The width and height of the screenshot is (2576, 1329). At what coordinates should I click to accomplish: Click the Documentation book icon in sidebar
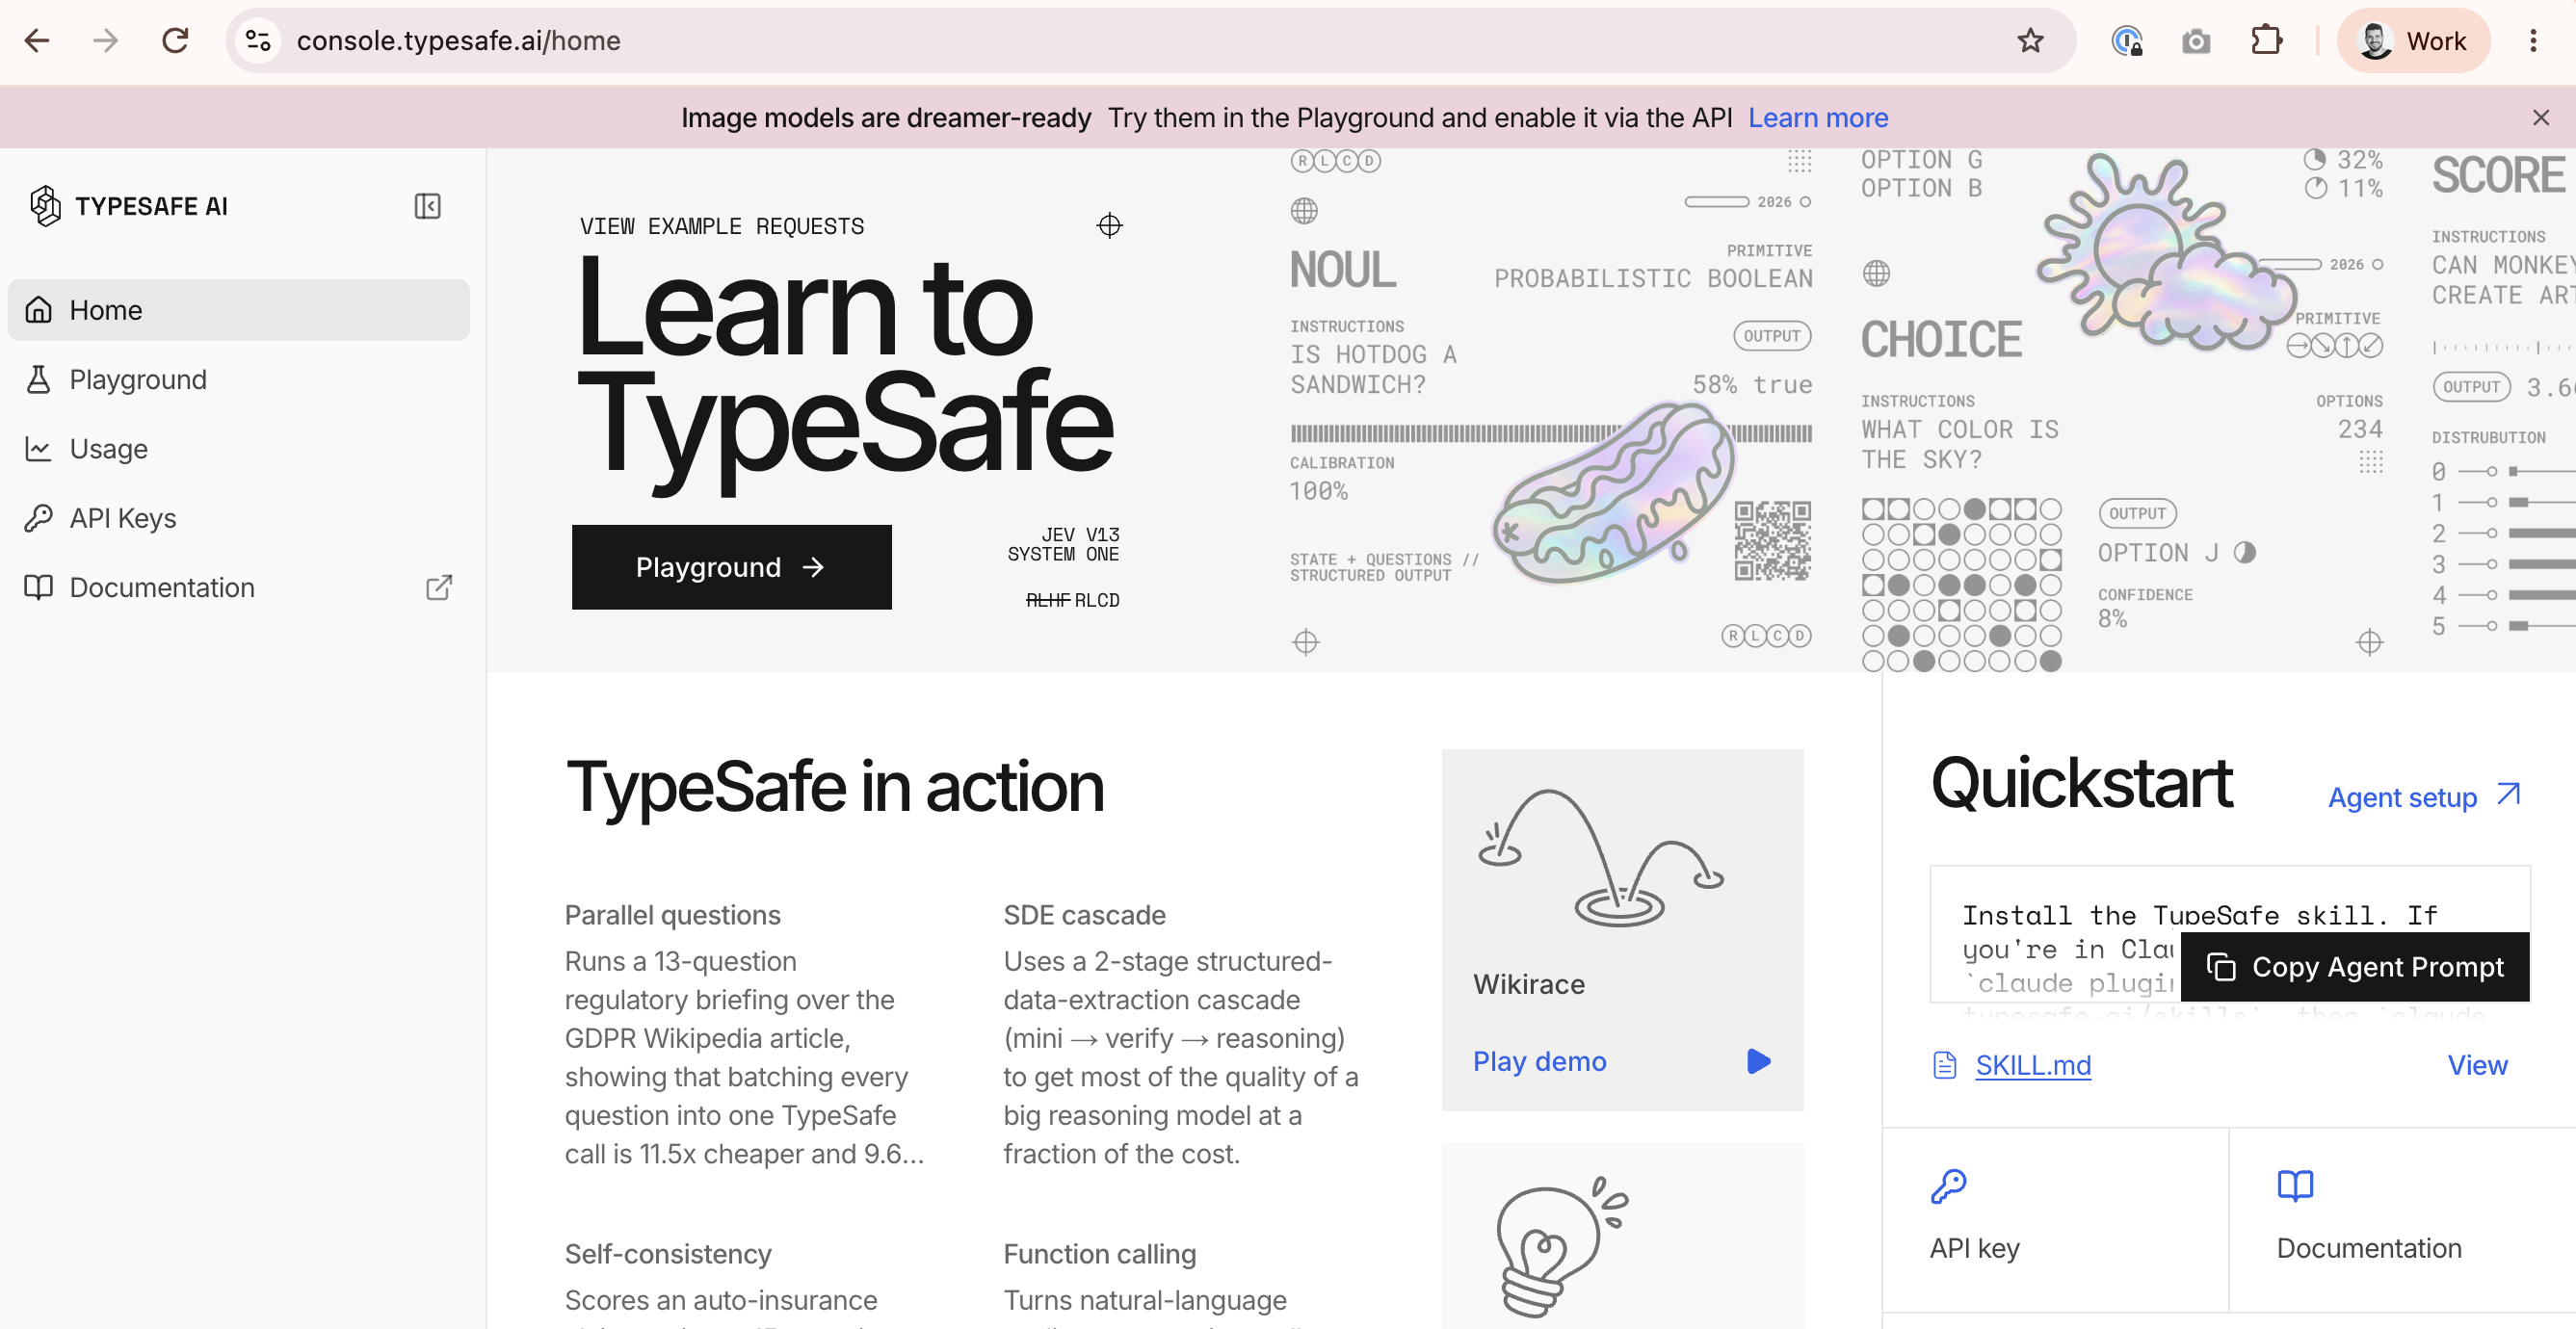point(38,587)
